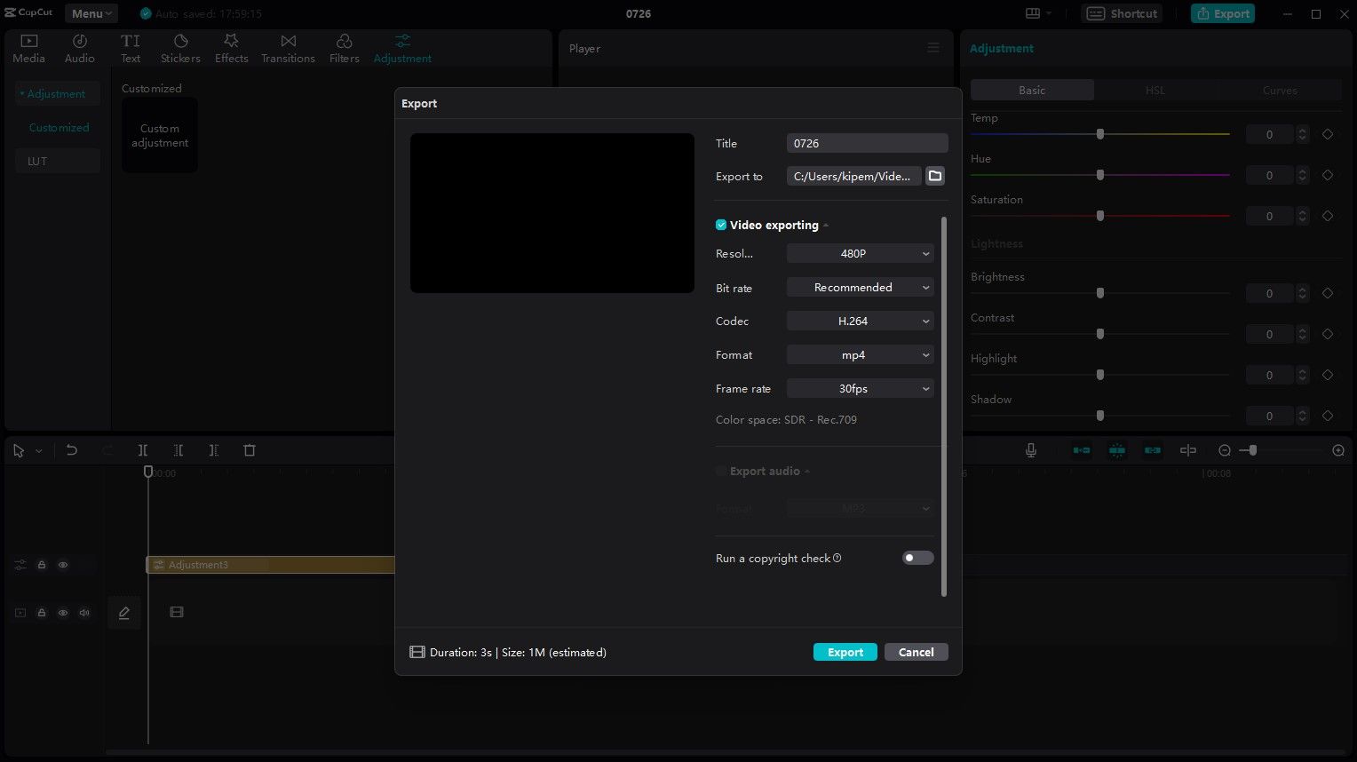1357x762 pixels.
Task: Click the Title field containing 0726
Action: [x=866, y=143]
